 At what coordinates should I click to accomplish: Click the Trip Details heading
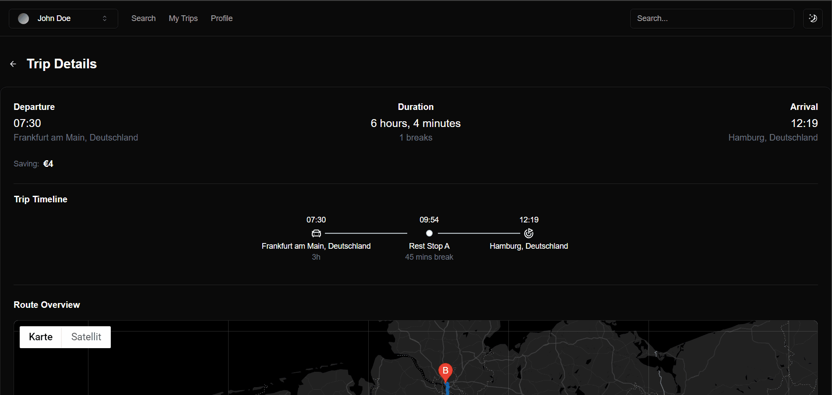tap(62, 64)
